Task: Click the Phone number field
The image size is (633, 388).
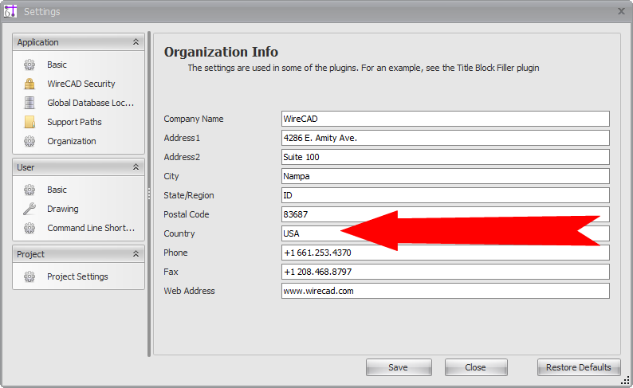Action: 446,253
